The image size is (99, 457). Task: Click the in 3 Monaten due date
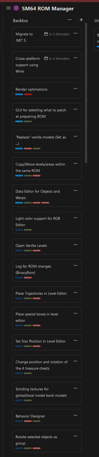[x=59, y=34]
